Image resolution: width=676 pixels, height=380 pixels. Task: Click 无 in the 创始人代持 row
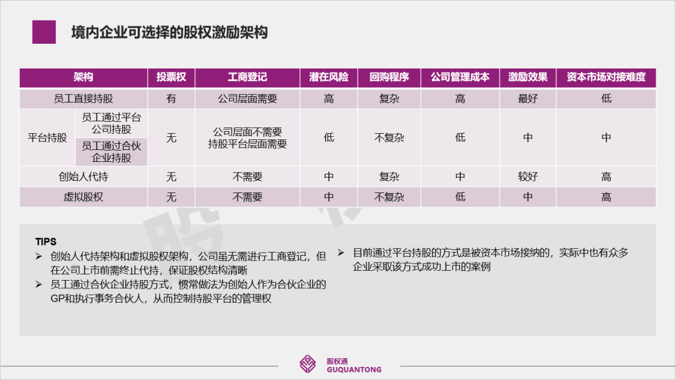point(171,177)
